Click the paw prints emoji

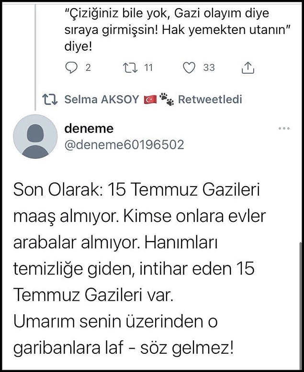pos(167,99)
